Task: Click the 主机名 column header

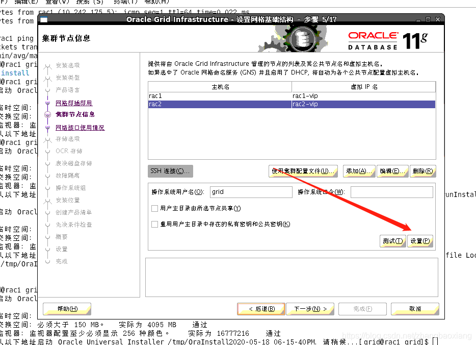Action: (220, 87)
